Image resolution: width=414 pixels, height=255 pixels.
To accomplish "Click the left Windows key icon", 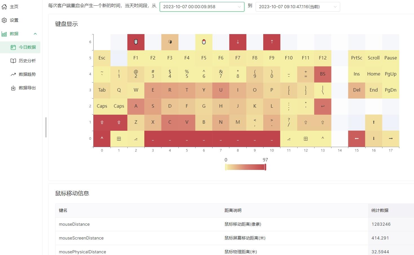I will 119,139.
